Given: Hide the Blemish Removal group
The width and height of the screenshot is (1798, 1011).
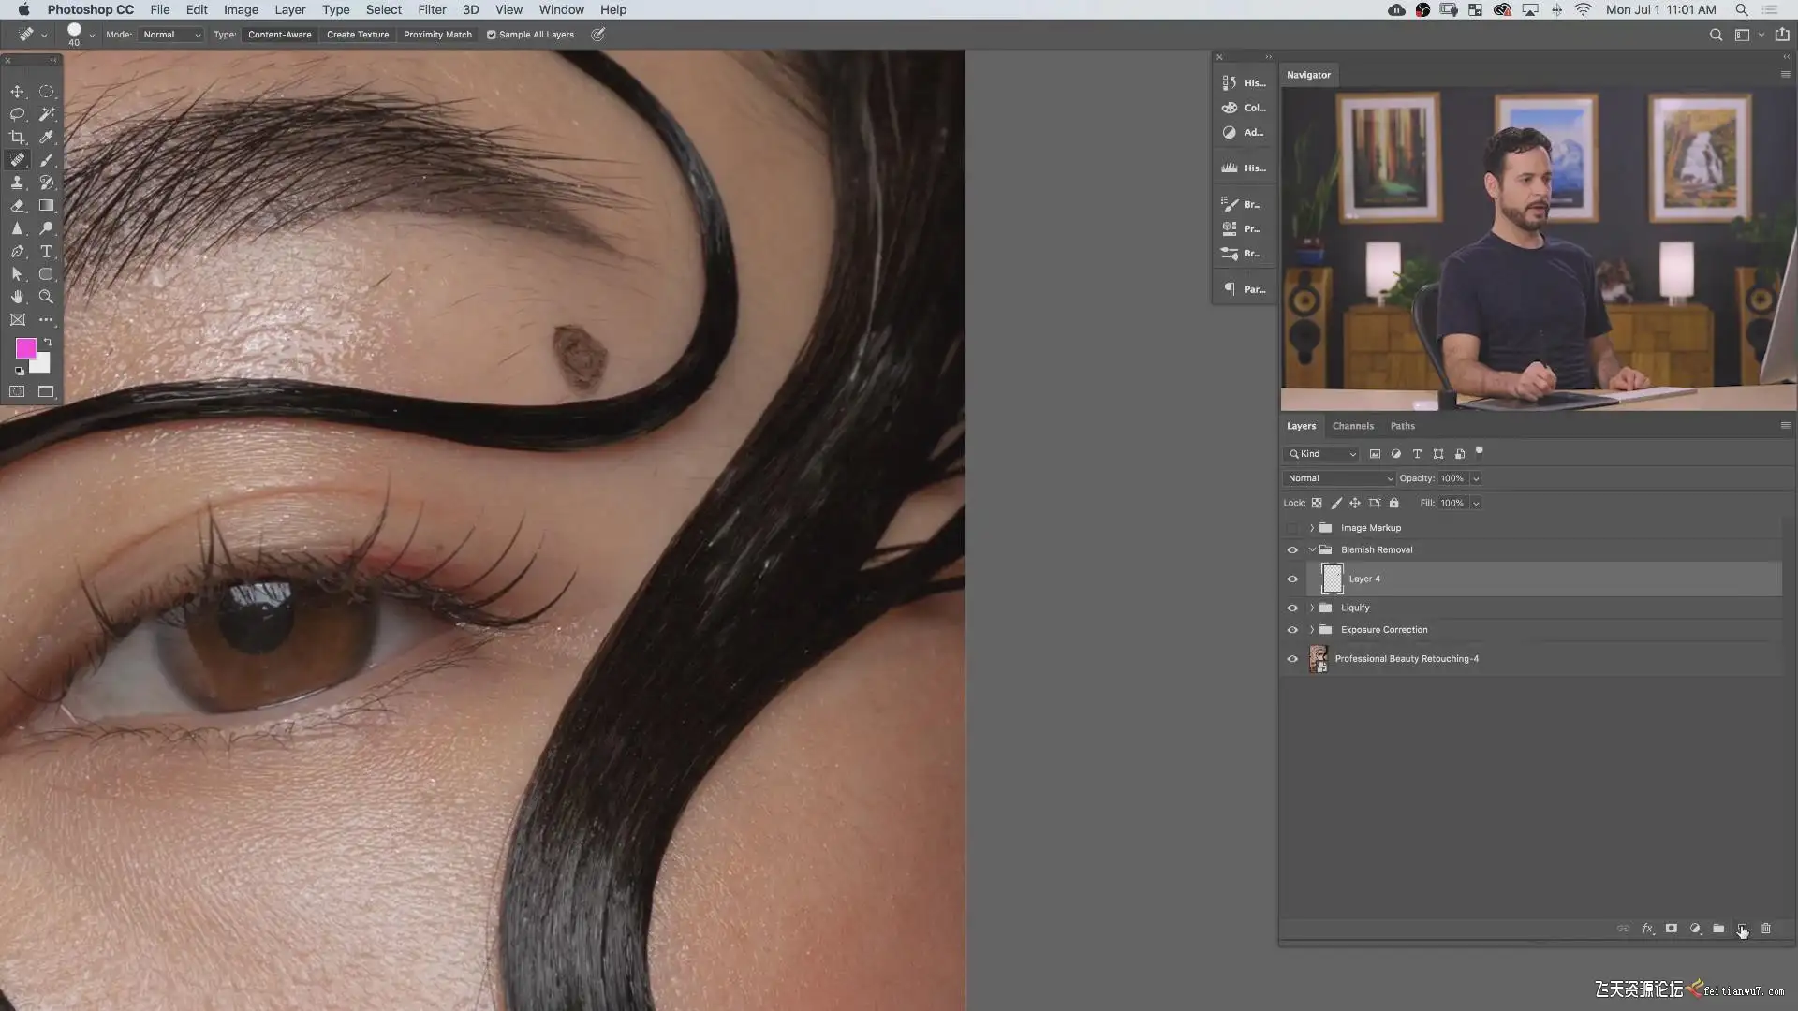Looking at the screenshot, I should (x=1292, y=550).
